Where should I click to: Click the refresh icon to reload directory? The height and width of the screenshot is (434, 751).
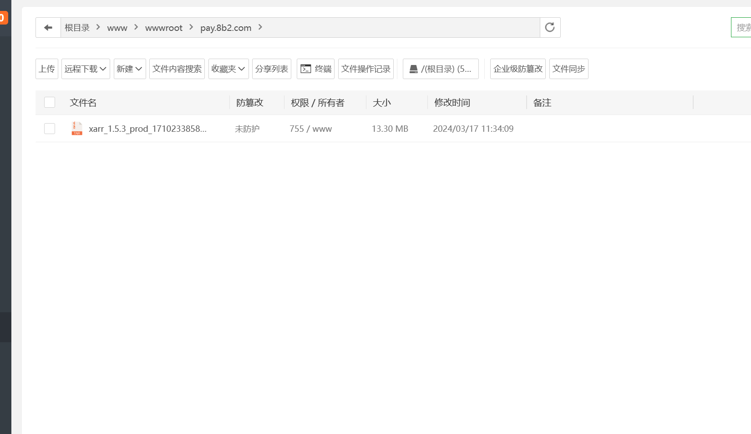click(x=550, y=27)
